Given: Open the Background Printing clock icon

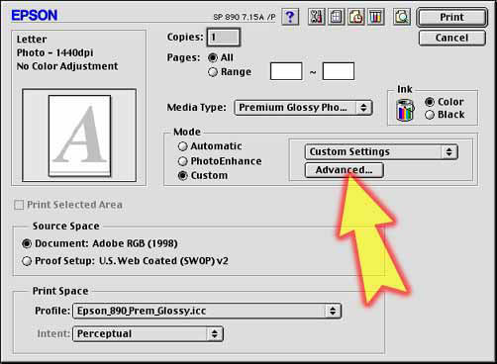Looking at the screenshot, I should point(356,17).
